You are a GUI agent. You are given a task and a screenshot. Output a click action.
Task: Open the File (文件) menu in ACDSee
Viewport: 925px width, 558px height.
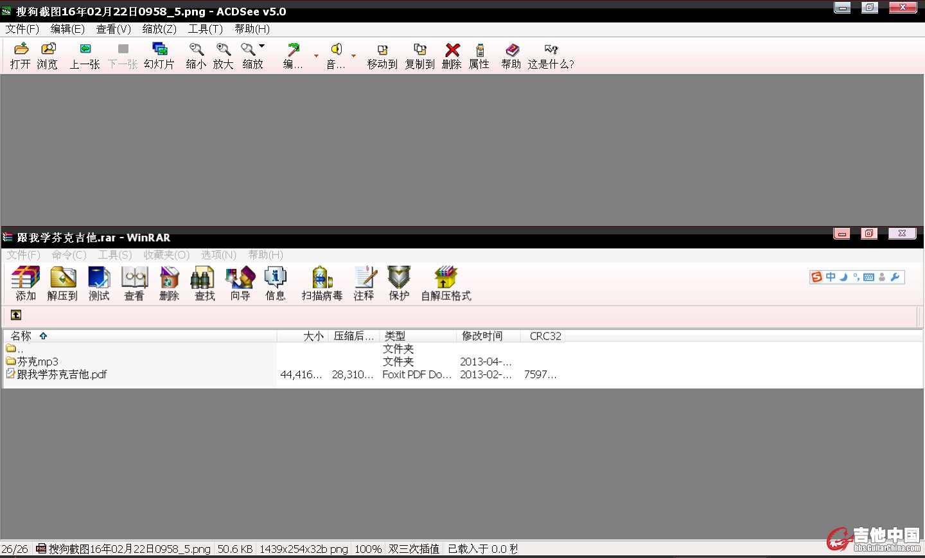(x=22, y=29)
